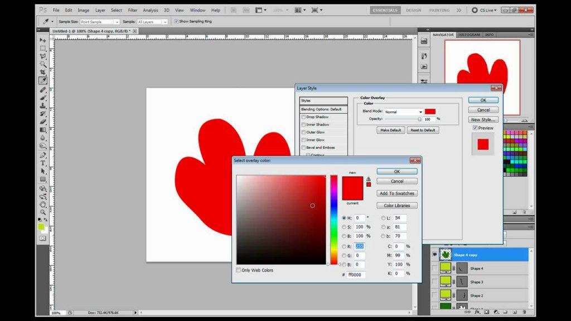Open the Sample All Layers dropdown

(x=152, y=22)
